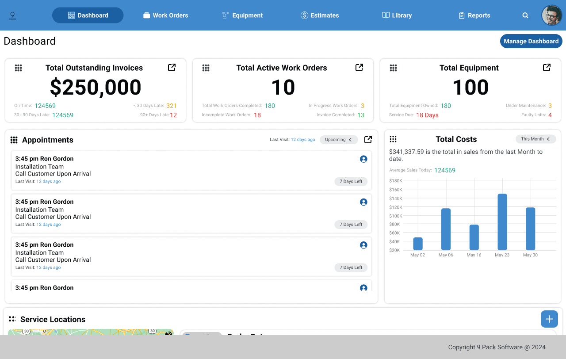This screenshot has height=359, width=566.
Task: Go to the Work Orders tab
Action: [x=166, y=15]
